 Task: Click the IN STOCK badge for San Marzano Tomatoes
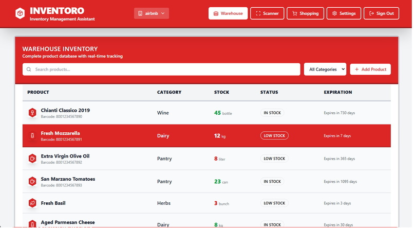[x=272, y=182]
